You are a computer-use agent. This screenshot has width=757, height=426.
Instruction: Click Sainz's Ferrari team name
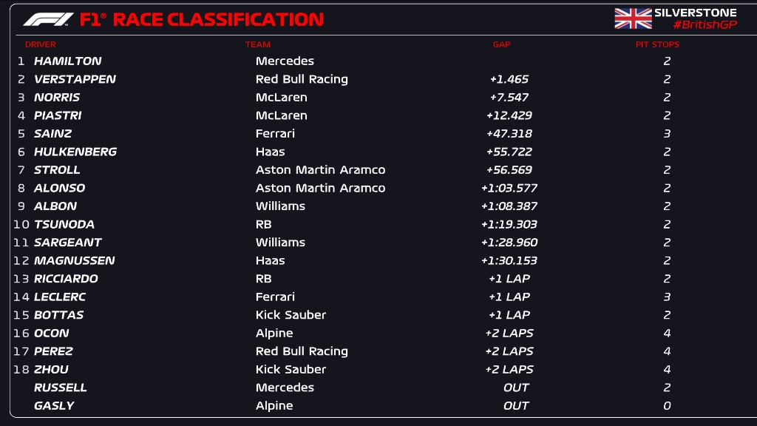click(275, 134)
